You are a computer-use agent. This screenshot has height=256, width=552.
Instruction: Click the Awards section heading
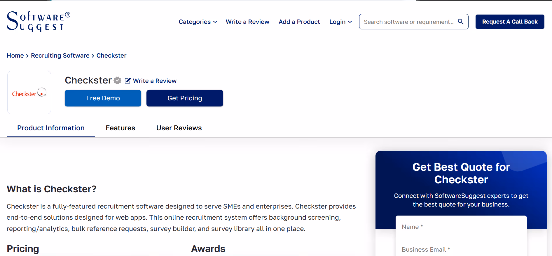click(x=208, y=249)
